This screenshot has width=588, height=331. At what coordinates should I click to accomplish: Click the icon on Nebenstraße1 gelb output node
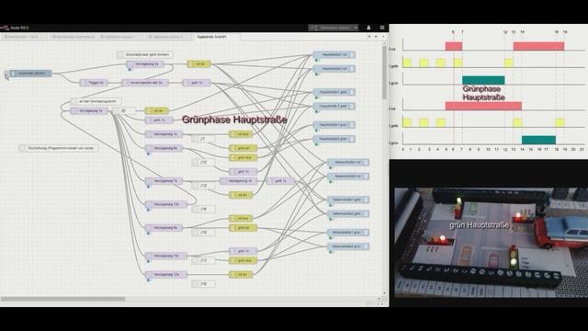click(x=366, y=200)
